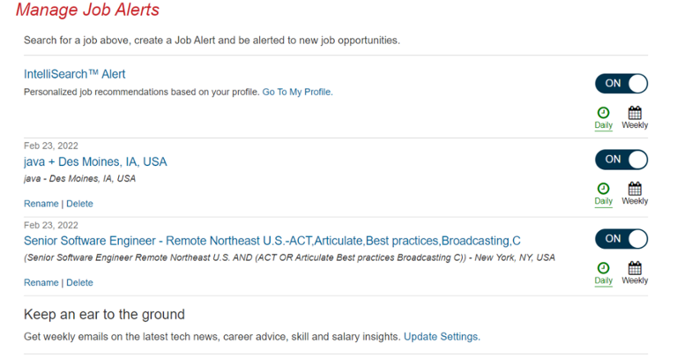
Task: Click the Update Settings link
Action: tap(442, 337)
